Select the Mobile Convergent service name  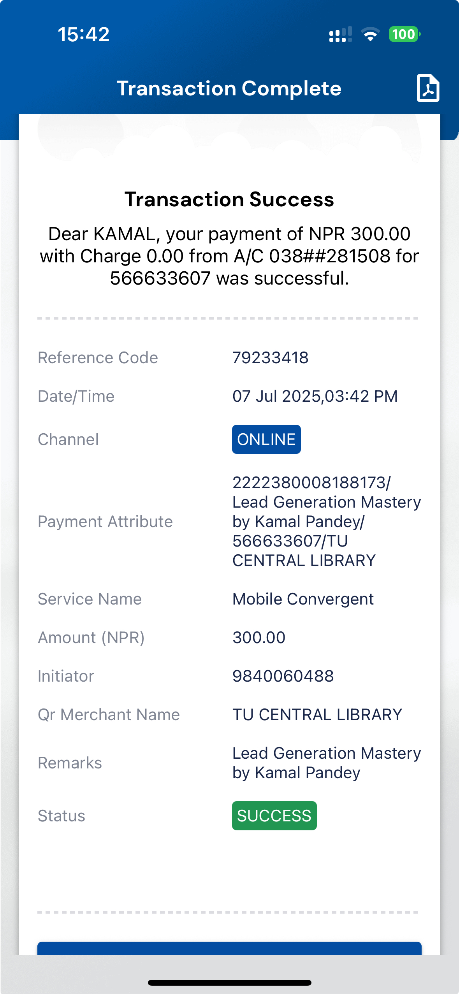302,599
